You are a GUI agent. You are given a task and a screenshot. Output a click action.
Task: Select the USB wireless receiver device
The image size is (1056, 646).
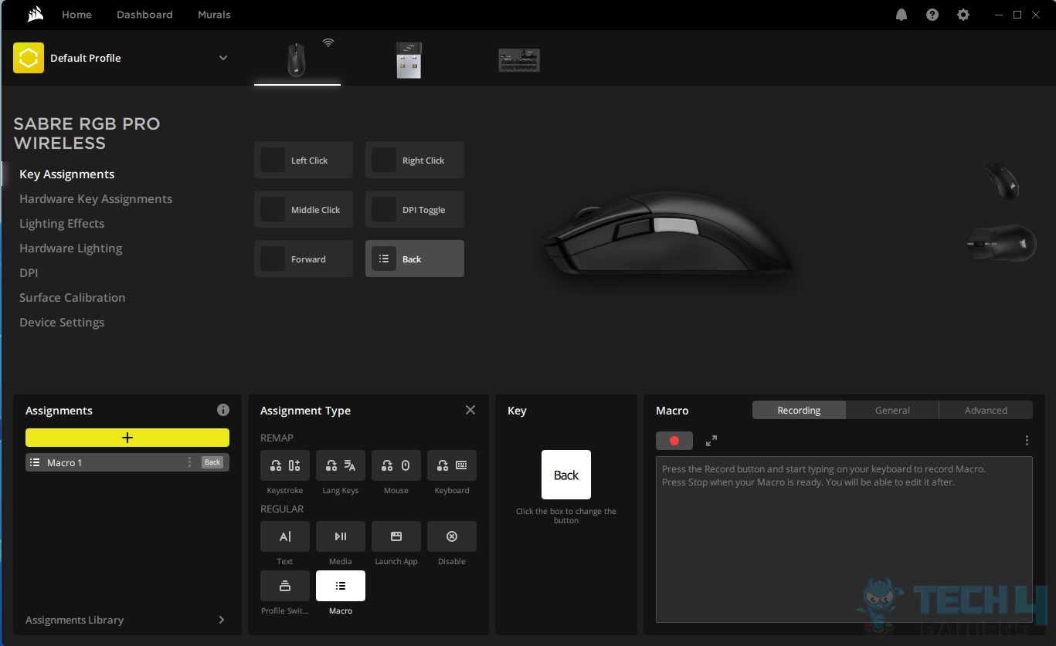click(409, 59)
